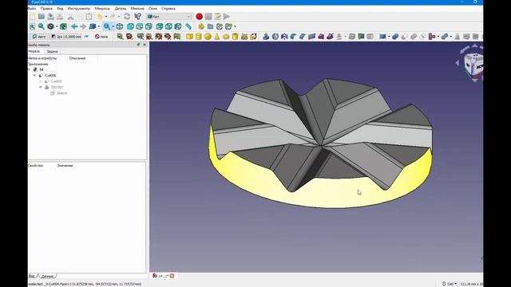Open the zoom tool dropdown arrow
This screenshot has height=287, width=511.
click(113, 26)
